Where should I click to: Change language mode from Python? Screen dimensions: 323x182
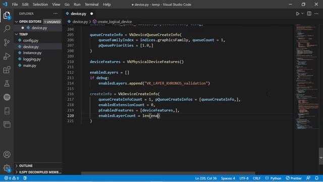[x=276, y=178]
